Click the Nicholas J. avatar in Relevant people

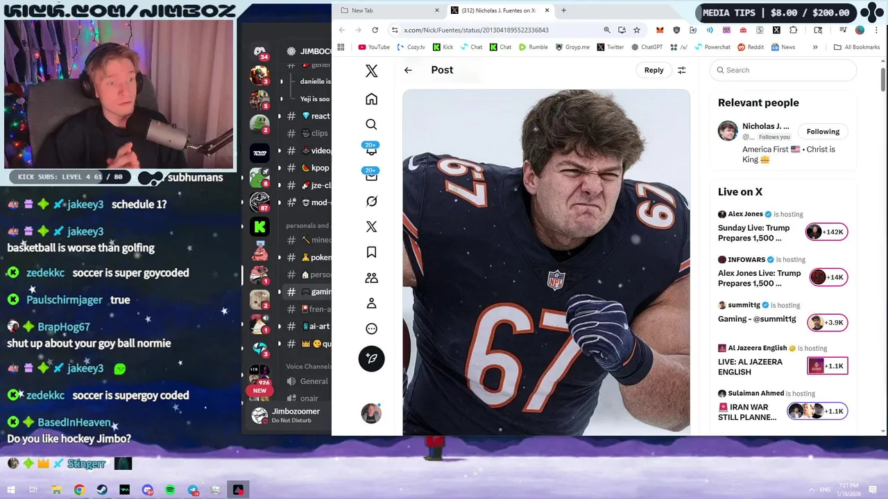(x=728, y=130)
